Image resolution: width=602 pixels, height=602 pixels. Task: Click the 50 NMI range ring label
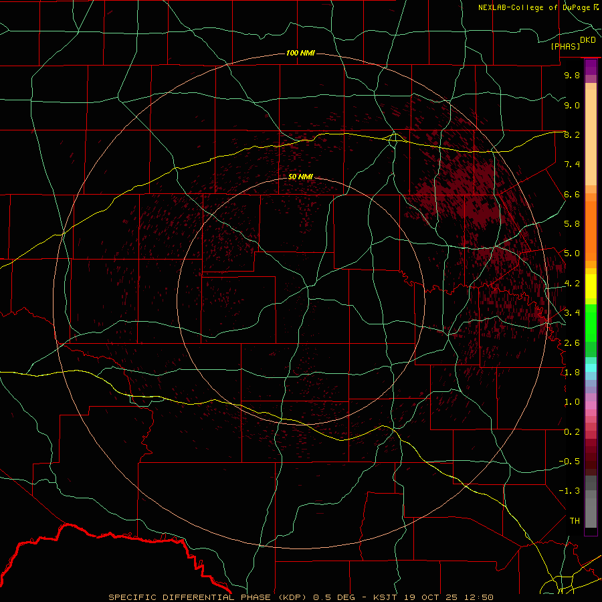coord(300,177)
